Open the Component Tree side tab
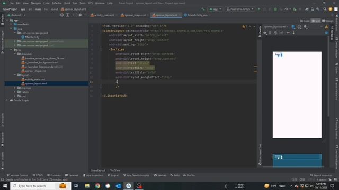 coord(260,154)
